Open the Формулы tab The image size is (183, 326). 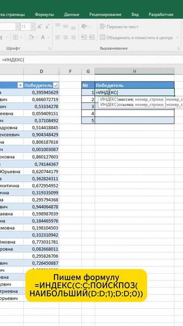point(44,15)
